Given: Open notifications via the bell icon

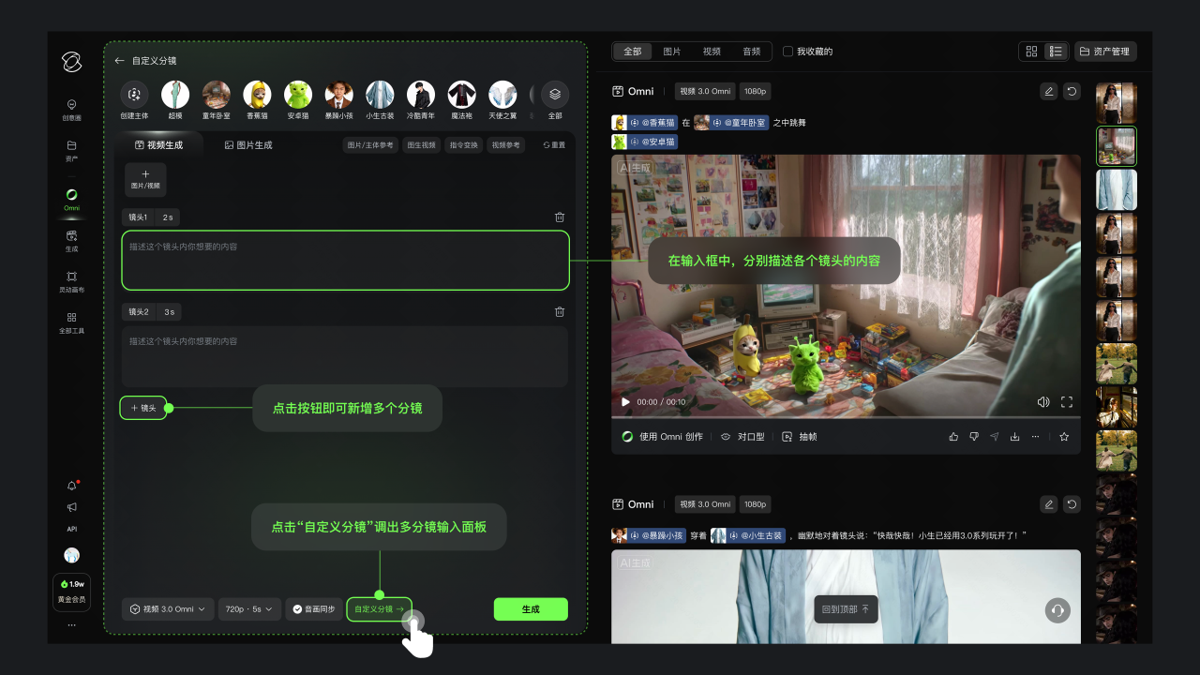Looking at the screenshot, I should coord(72,486).
